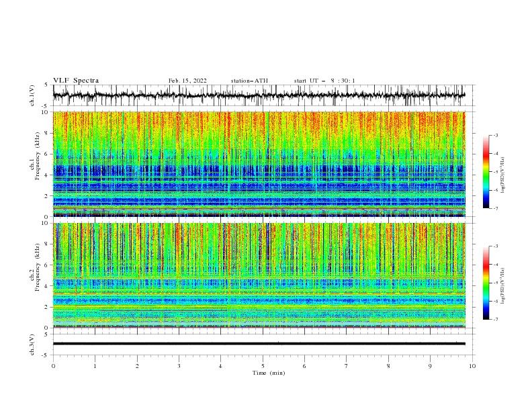The height and width of the screenshot is (411, 532).
Task: Click the "Time (min)" axis label
Action: click(269, 373)
